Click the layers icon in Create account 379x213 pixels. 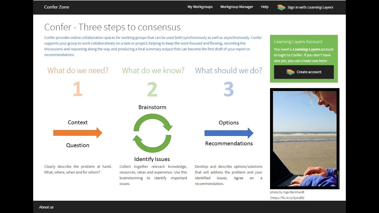[290, 72]
